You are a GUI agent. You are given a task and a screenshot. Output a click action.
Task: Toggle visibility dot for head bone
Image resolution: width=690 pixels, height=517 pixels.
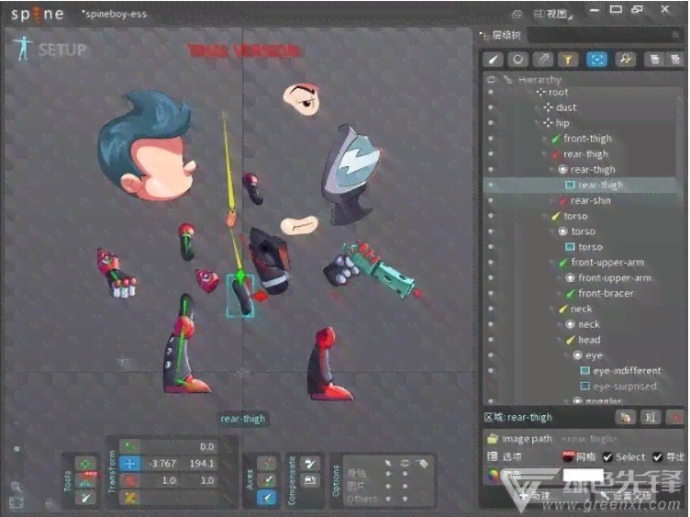pyautogui.click(x=491, y=340)
